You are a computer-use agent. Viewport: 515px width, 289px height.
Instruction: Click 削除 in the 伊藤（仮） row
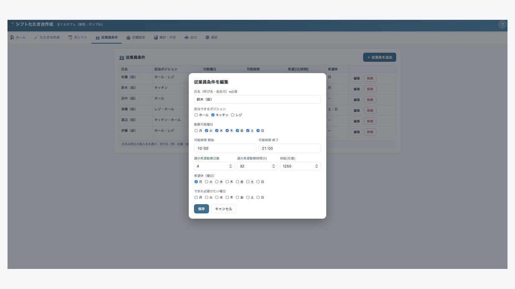(x=370, y=132)
